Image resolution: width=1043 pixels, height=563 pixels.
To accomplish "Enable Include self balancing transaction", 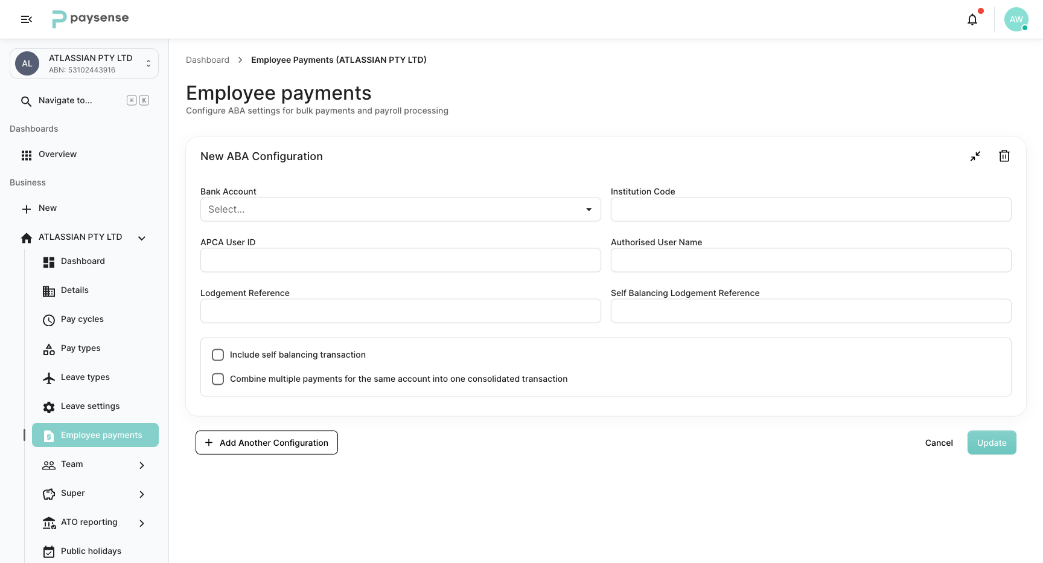I will (218, 355).
